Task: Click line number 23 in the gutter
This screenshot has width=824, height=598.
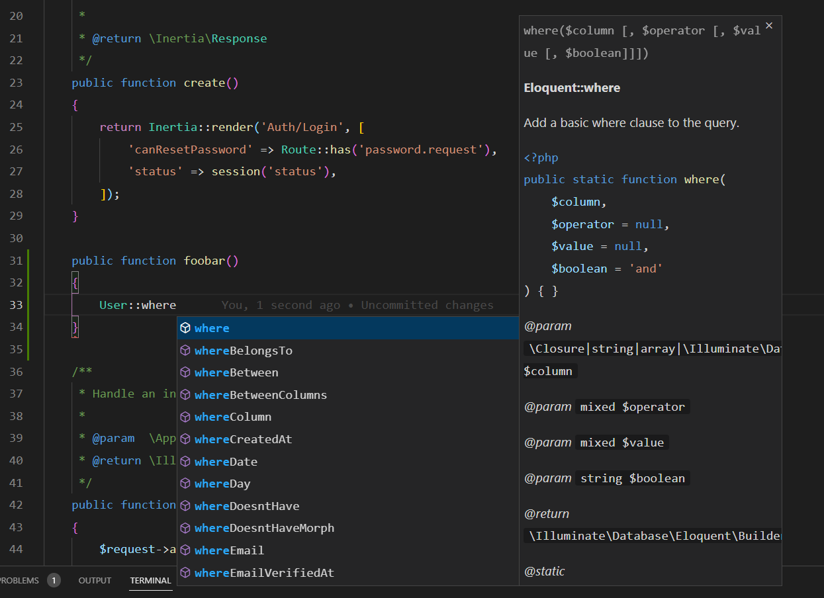Action: [17, 82]
